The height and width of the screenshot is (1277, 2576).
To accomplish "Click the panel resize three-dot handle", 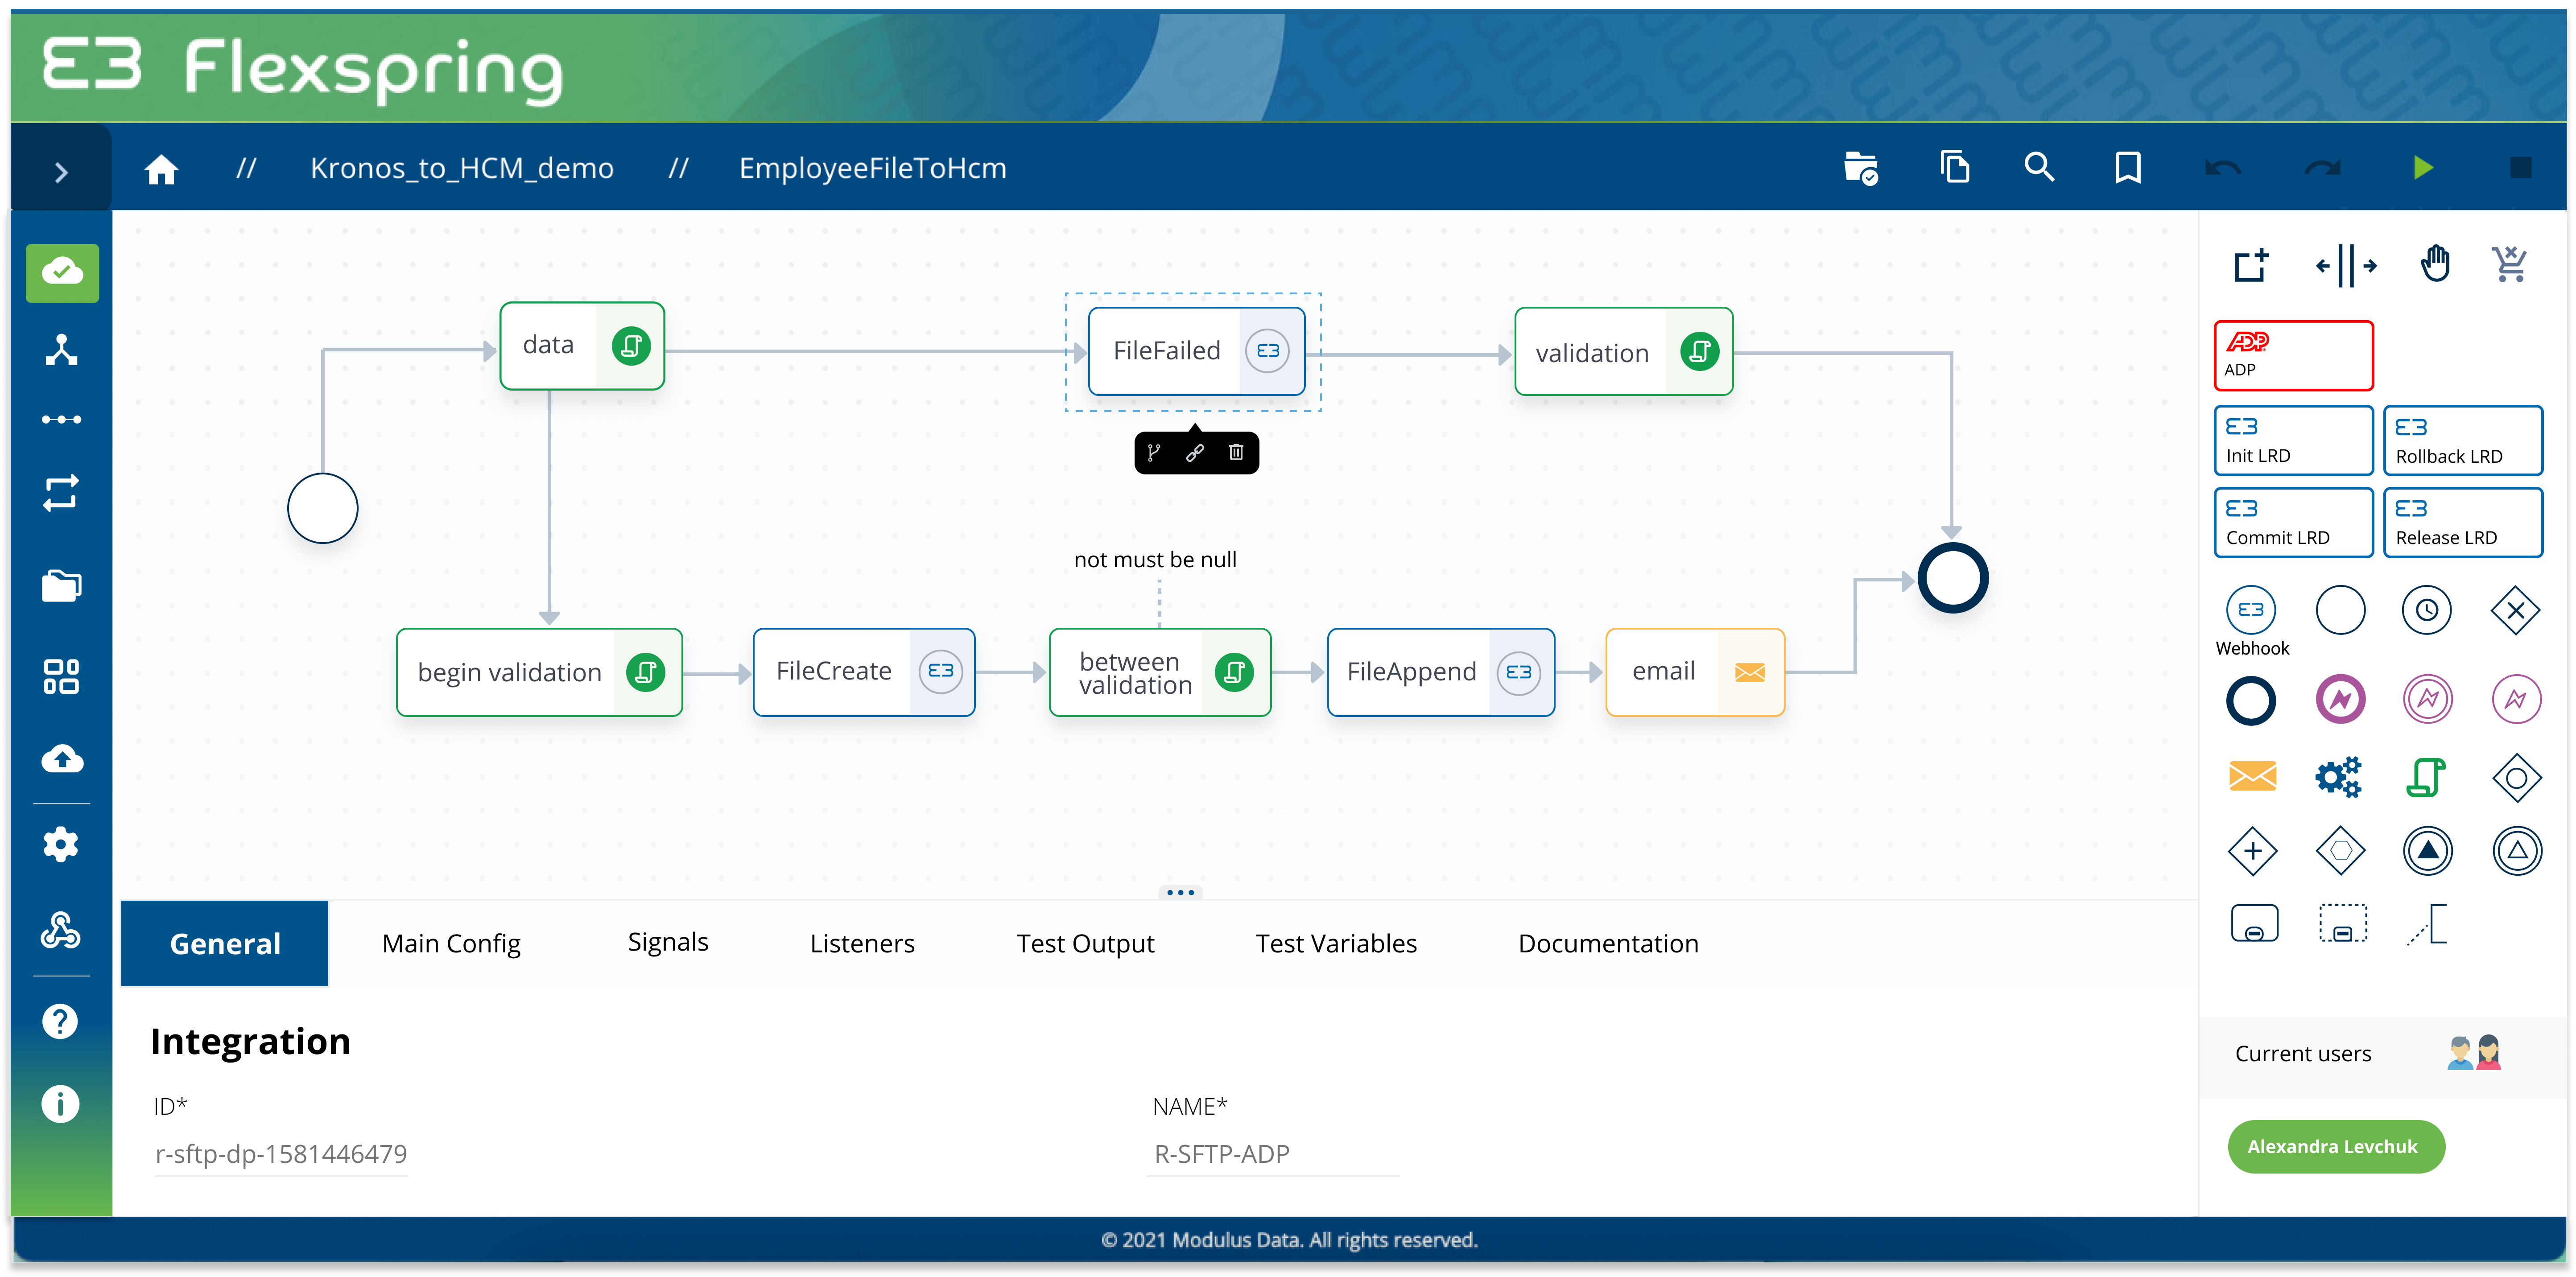I will (x=1181, y=892).
